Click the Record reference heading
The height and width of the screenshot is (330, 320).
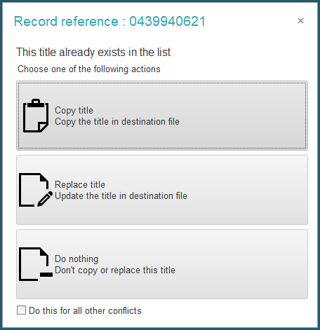click(x=109, y=22)
